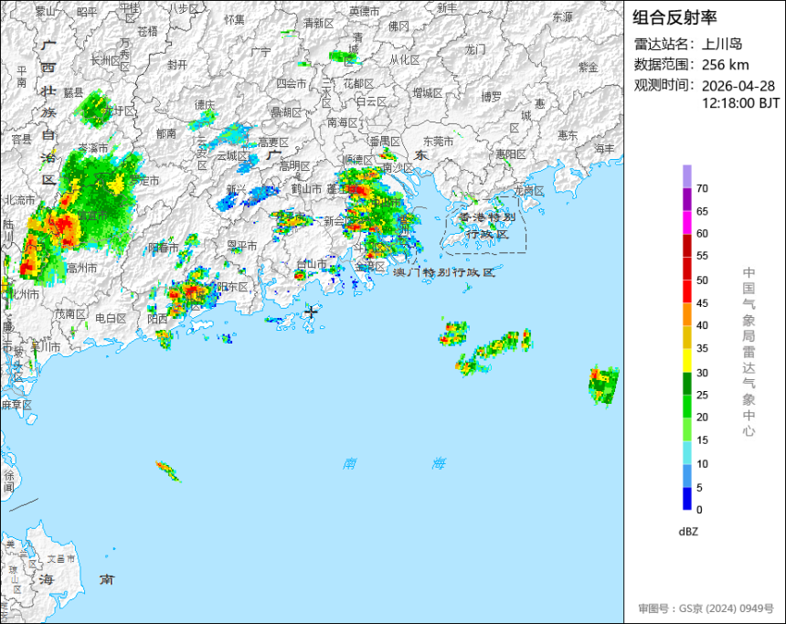This screenshot has width=786, height=624.
Task: Click the vertical '中国气象局雷达气象中心' credit
Action: tap(749, 352)
